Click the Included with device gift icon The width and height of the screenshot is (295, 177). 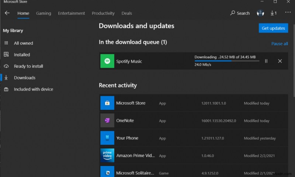(x=6, y=89)
